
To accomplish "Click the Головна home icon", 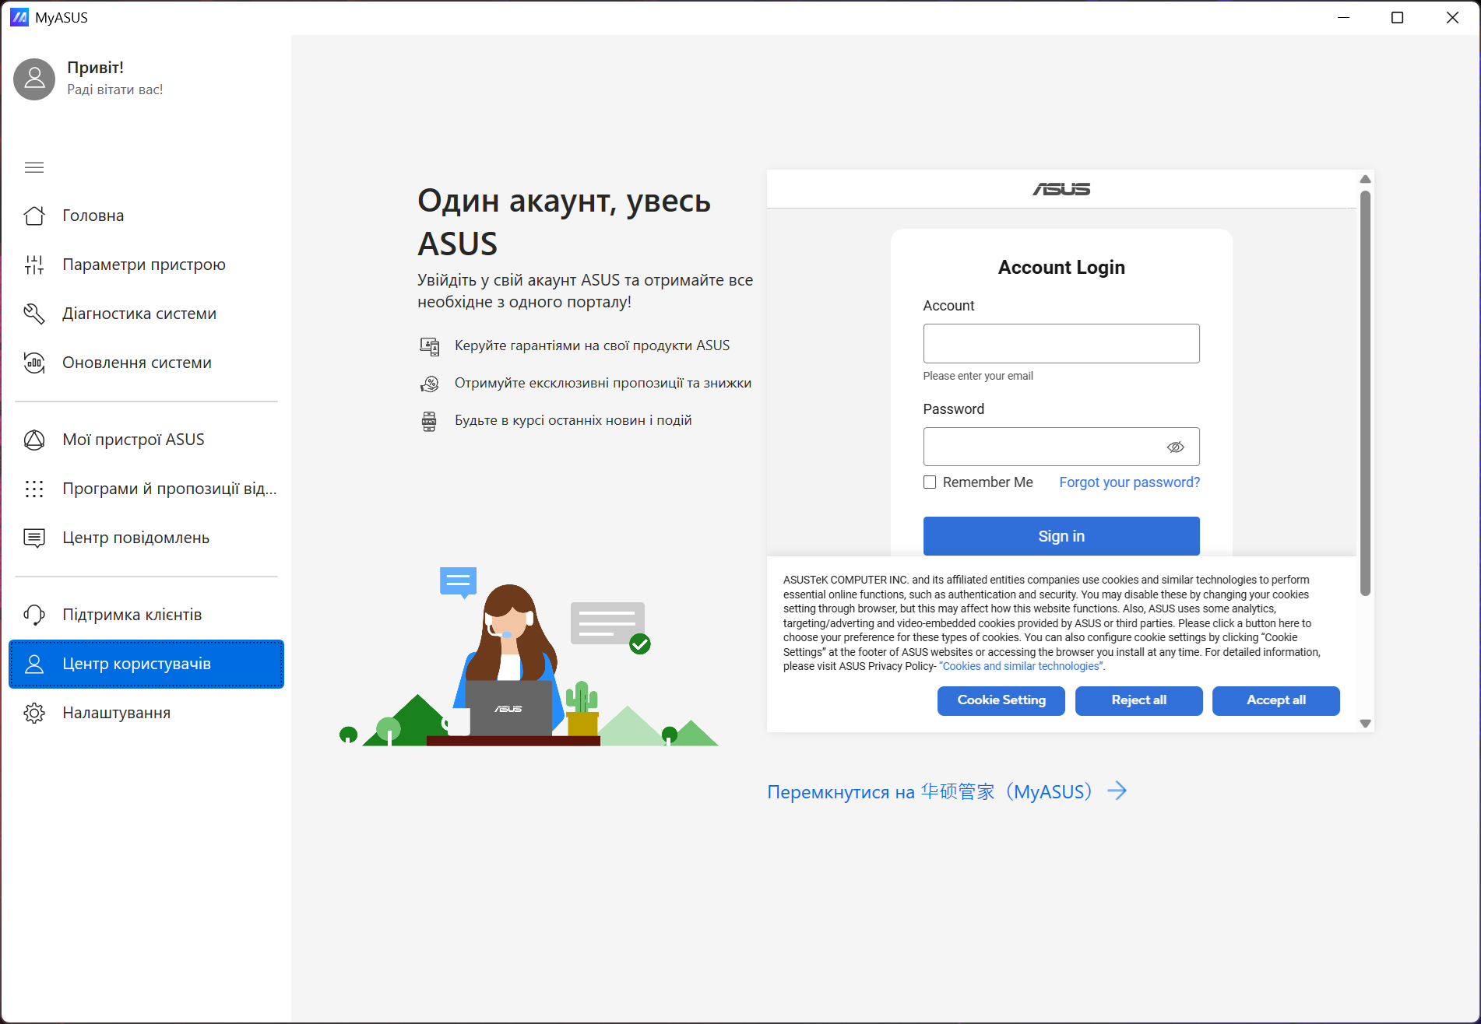I will point(34,216).
